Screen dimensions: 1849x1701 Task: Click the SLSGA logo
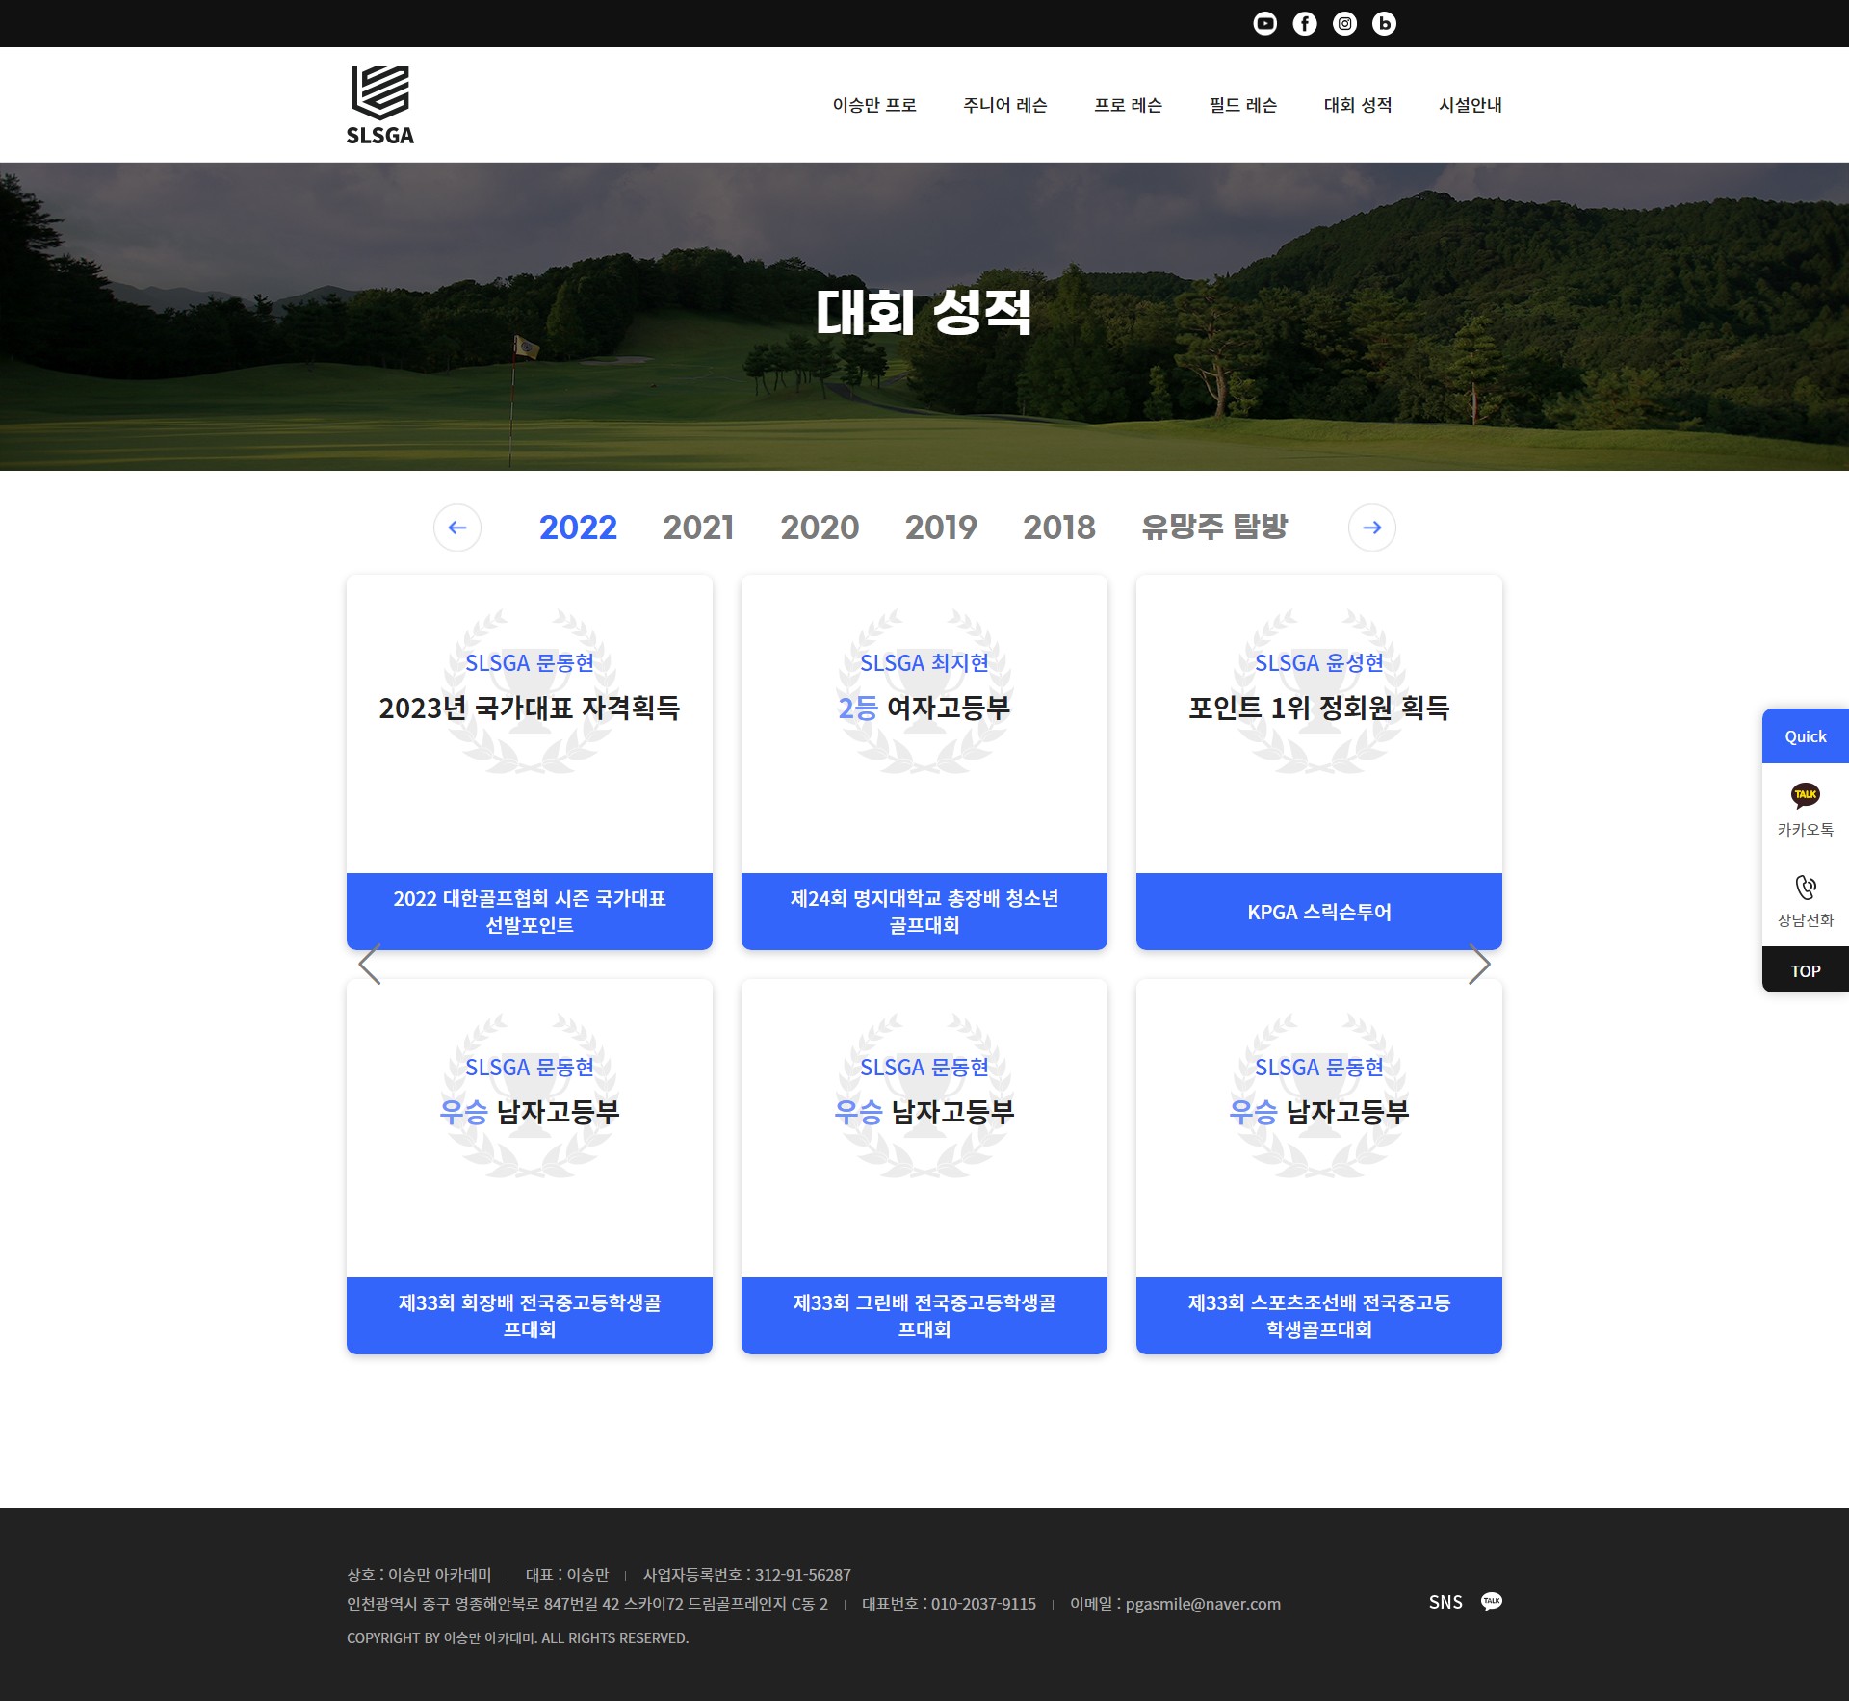380,105
